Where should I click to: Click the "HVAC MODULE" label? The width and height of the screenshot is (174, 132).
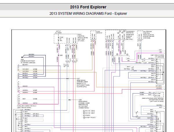click(x=99, y=32)
